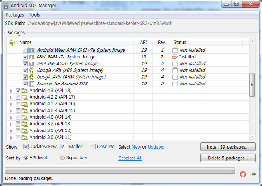
Task: Click the Android 4.0 (API 14) folder icon
Action: click(25, 118)
